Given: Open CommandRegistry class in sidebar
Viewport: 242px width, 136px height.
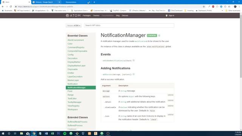Looking at the screenshot, I should click(x=76, y=47).
